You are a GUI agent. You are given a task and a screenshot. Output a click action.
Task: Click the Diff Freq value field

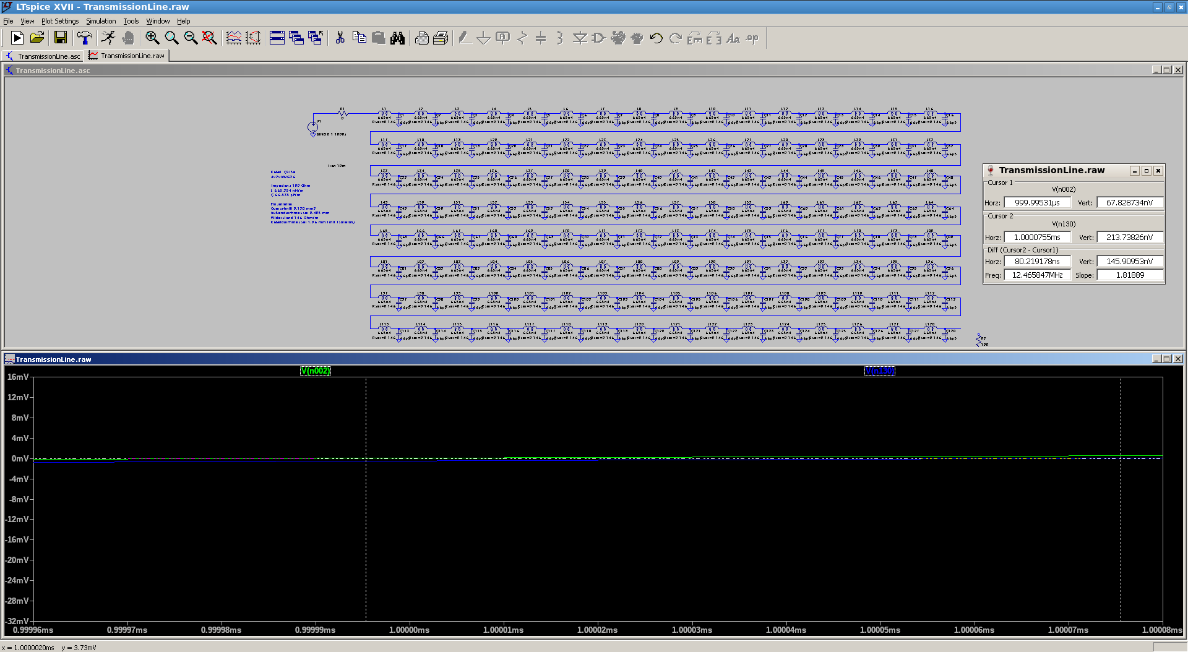[1037, 275]
